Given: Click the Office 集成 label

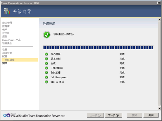Looking at the screenshot, I should [x=57, y=82].
